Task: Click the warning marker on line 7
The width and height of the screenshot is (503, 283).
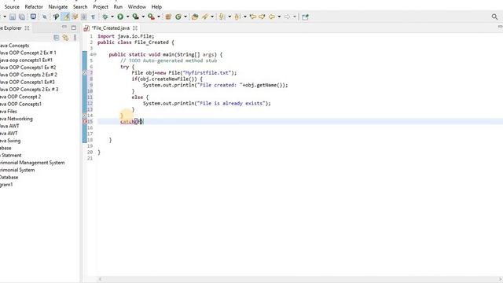Action: tap(85, 73)
